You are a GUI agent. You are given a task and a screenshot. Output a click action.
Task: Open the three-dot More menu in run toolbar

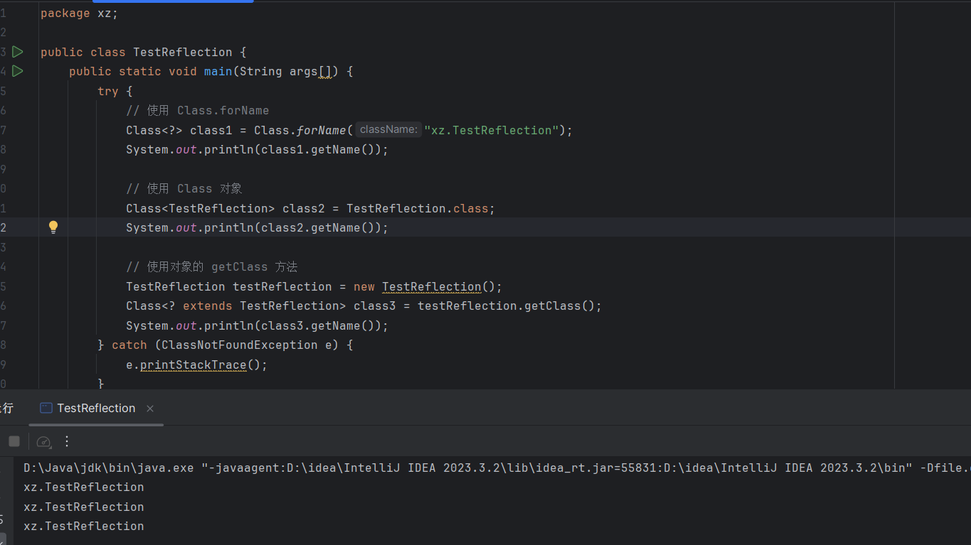tap(67, 441)
